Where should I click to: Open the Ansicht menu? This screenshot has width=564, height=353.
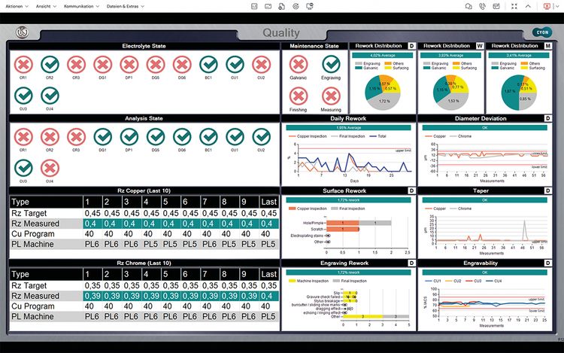pyautogui.click(x=46, y=6)
